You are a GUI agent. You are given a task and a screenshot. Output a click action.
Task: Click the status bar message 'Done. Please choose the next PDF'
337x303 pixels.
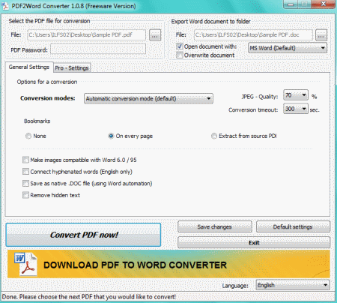click(x=89, y=297)
